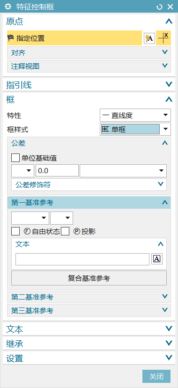Click the text editor A icon
Image resolution: width=178 pixels, height=388 pixels.
pyautogui.click(x=157, y=259)
